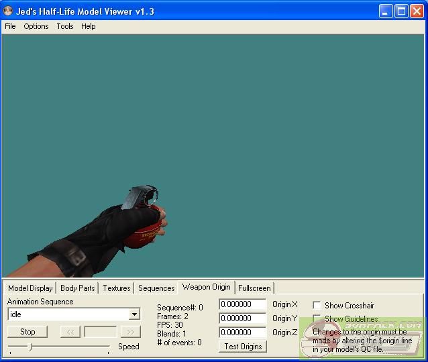Viewport: 428px width, 362px height.
Task: Close the Model Viewer window
Action: 417,11
